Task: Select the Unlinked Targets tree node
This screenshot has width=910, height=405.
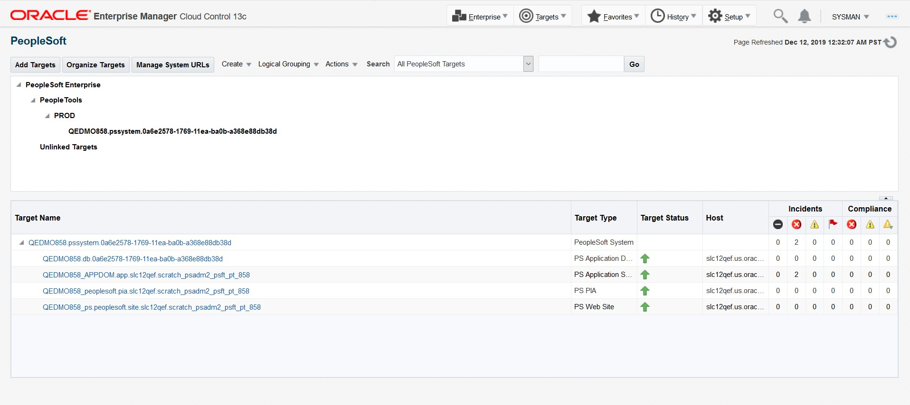Action: pyautogui.click(x=68, y=147)
